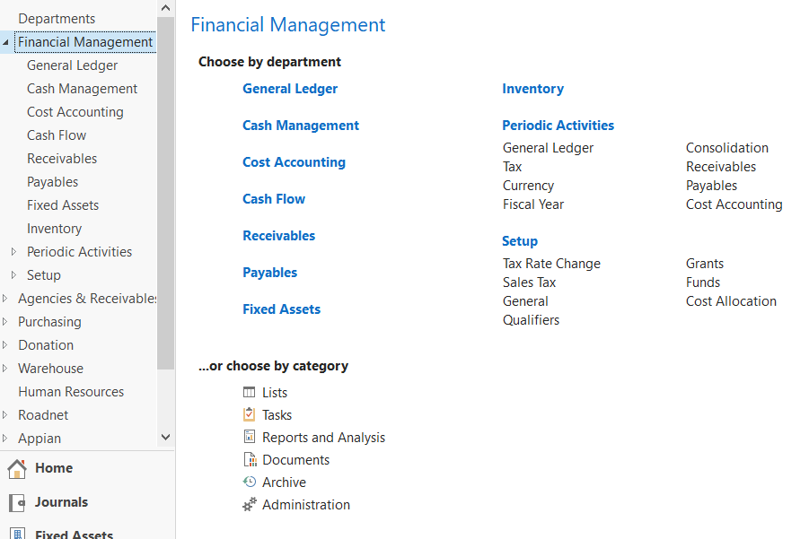Collapse the Financial Management tree node
The image size is (809, 539).
pyautogui.click(x=7, y=42)
